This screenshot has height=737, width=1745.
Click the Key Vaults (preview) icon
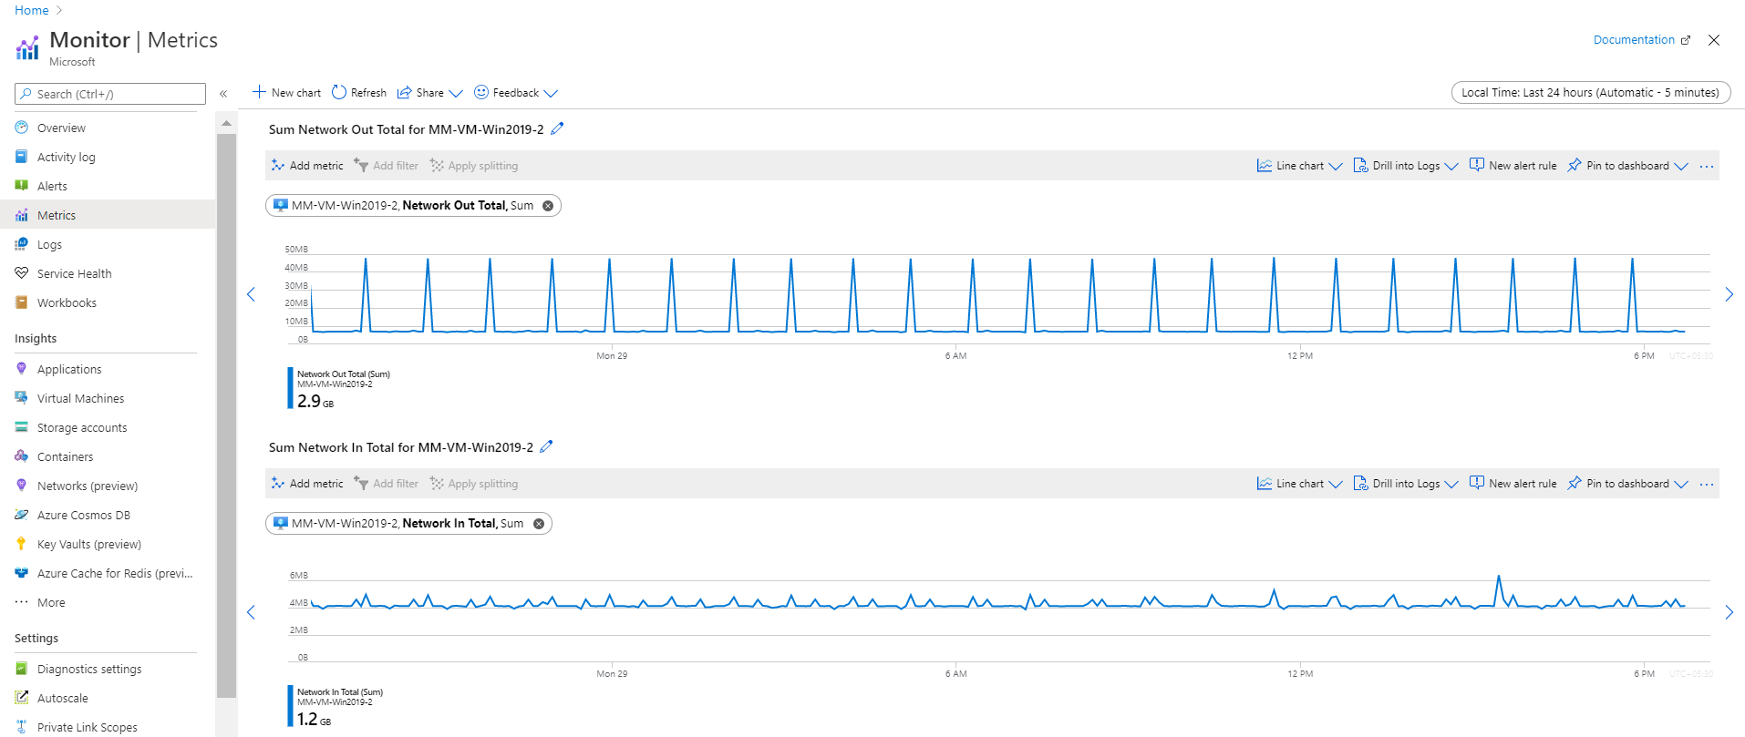[21, 544]
